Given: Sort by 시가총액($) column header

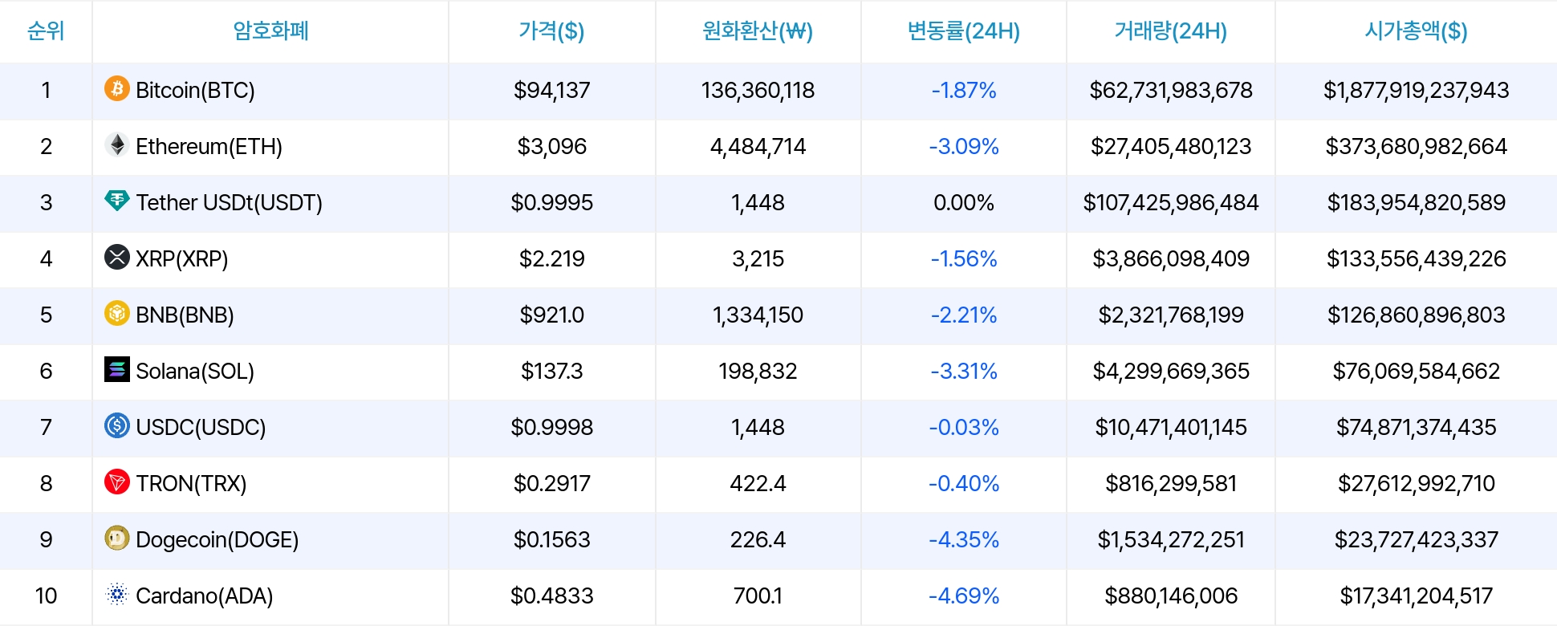Looking at the screenshot, I should point(1416,31).
